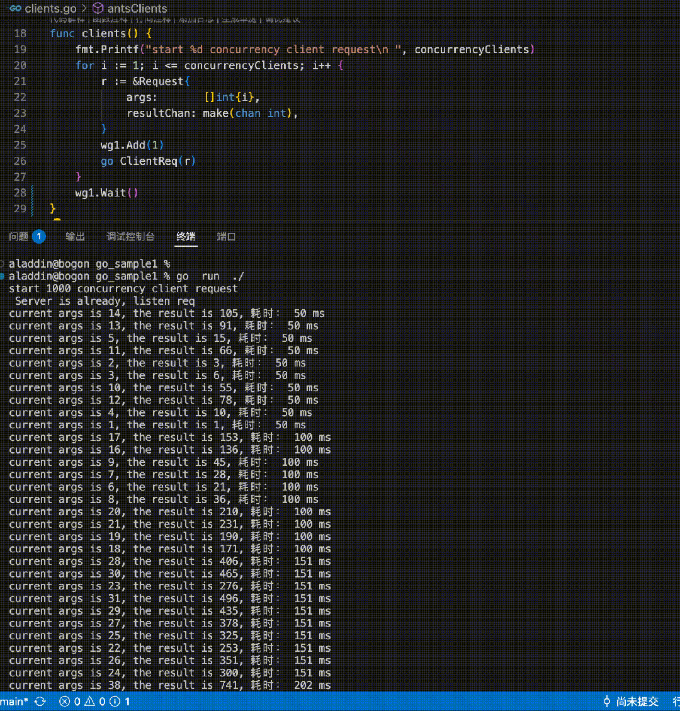
Task: Click '[]int{i},' on line 22
Action: [x=232, y=98]
